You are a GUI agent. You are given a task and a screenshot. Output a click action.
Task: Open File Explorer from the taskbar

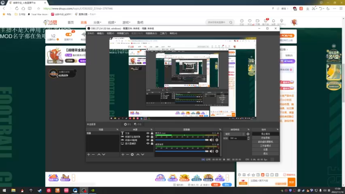(13, 191)
